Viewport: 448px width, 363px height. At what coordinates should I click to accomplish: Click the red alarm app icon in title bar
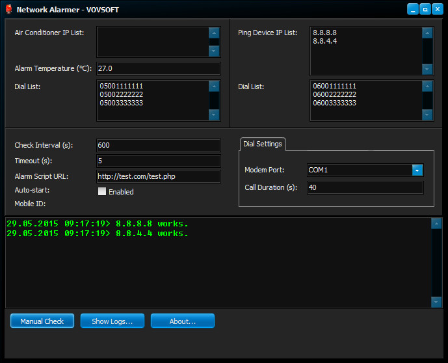point(9,9)
